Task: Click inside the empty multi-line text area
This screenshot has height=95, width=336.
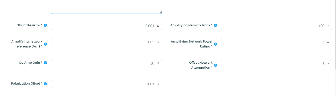Action: [x=106, y=6]
